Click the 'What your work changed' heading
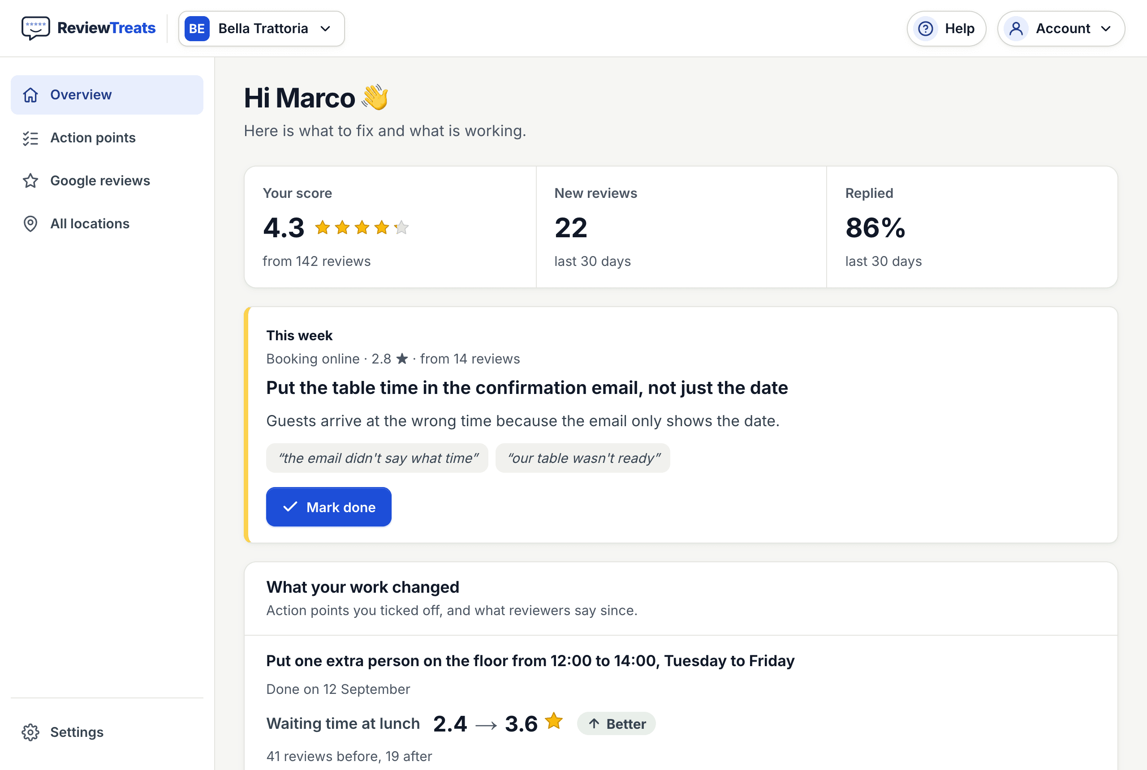 point(362,587)
